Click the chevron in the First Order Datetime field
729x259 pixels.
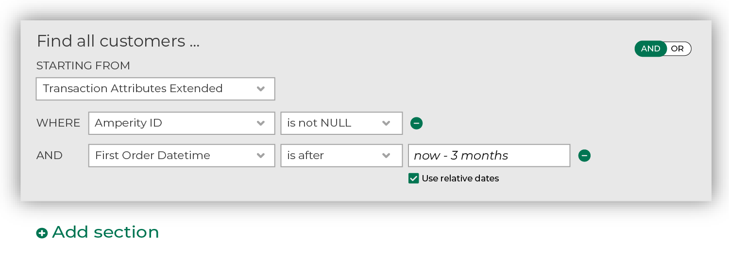(x=261, y=156)
